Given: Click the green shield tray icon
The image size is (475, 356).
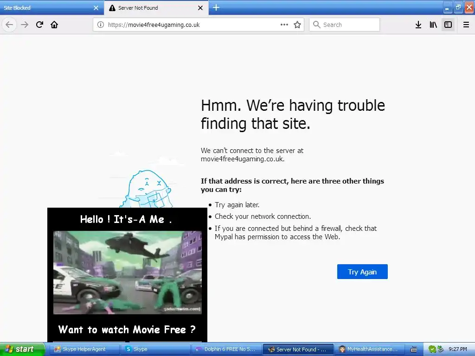Looking at the screenshot, I should pos(432,350).
